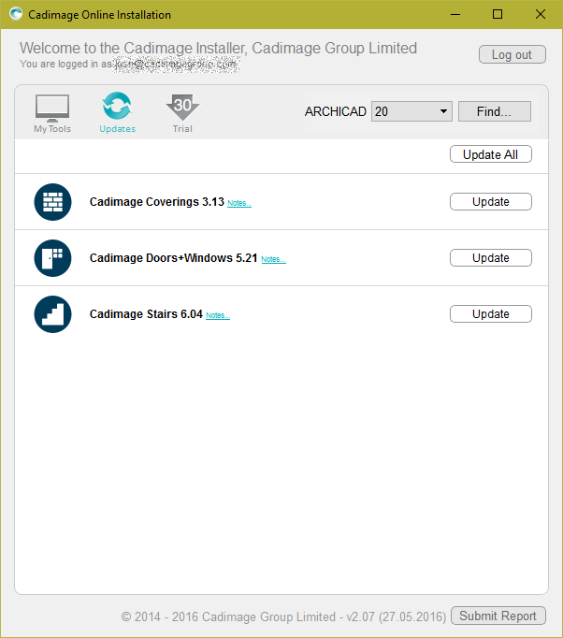Click the Update All button
This screenshot has width=563, height=638.
(490, 154)
